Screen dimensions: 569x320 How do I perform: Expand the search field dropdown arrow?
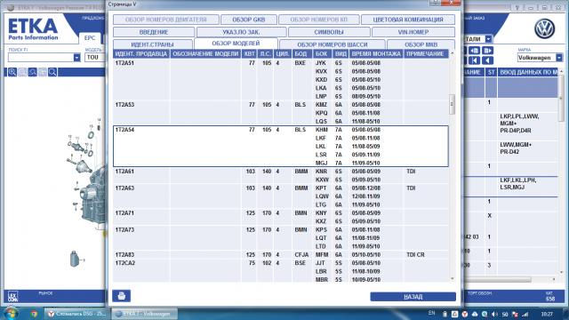tap(76, 57)
